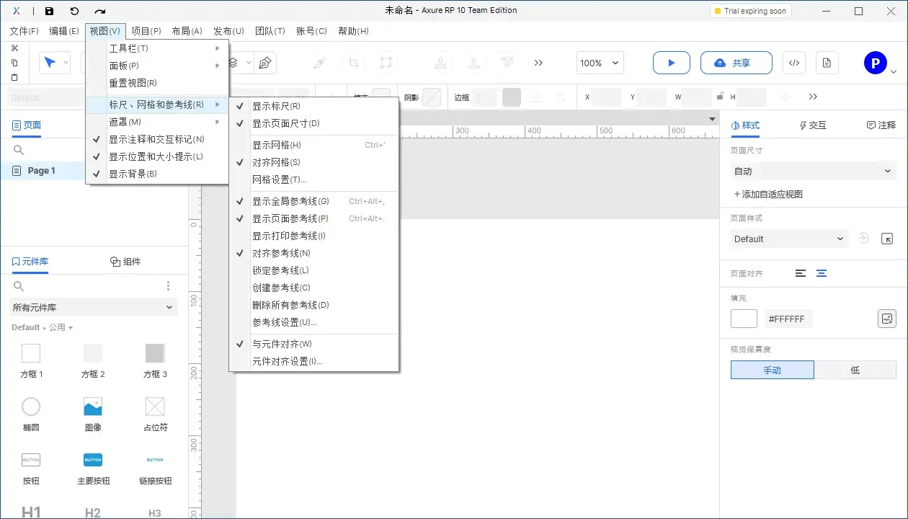
Task: Click the Preview play button
Action: (x=671, y=63)
